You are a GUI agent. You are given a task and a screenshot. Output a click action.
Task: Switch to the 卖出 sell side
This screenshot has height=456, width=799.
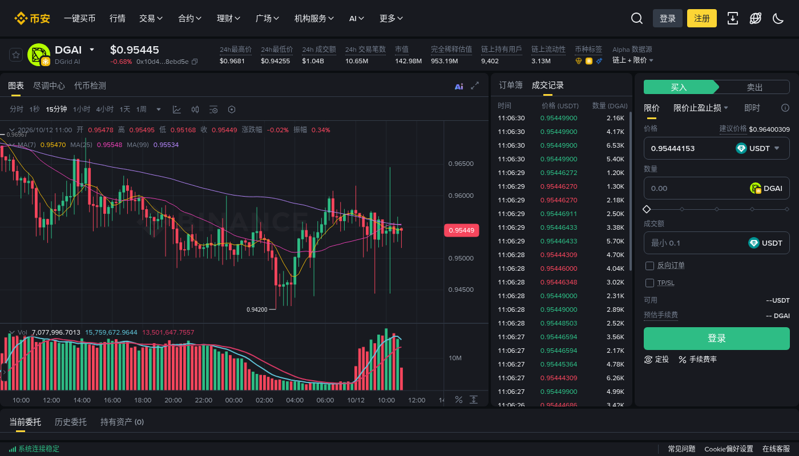pyautogui.click(x=754, y=87)
